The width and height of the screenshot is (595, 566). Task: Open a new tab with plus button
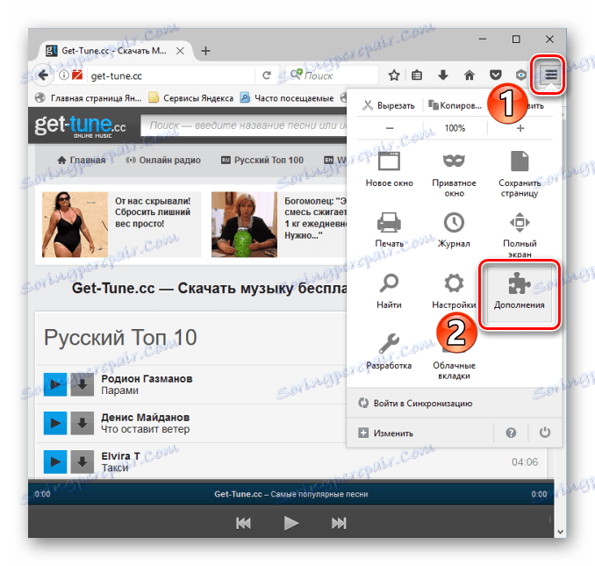(x=205, y=51)
